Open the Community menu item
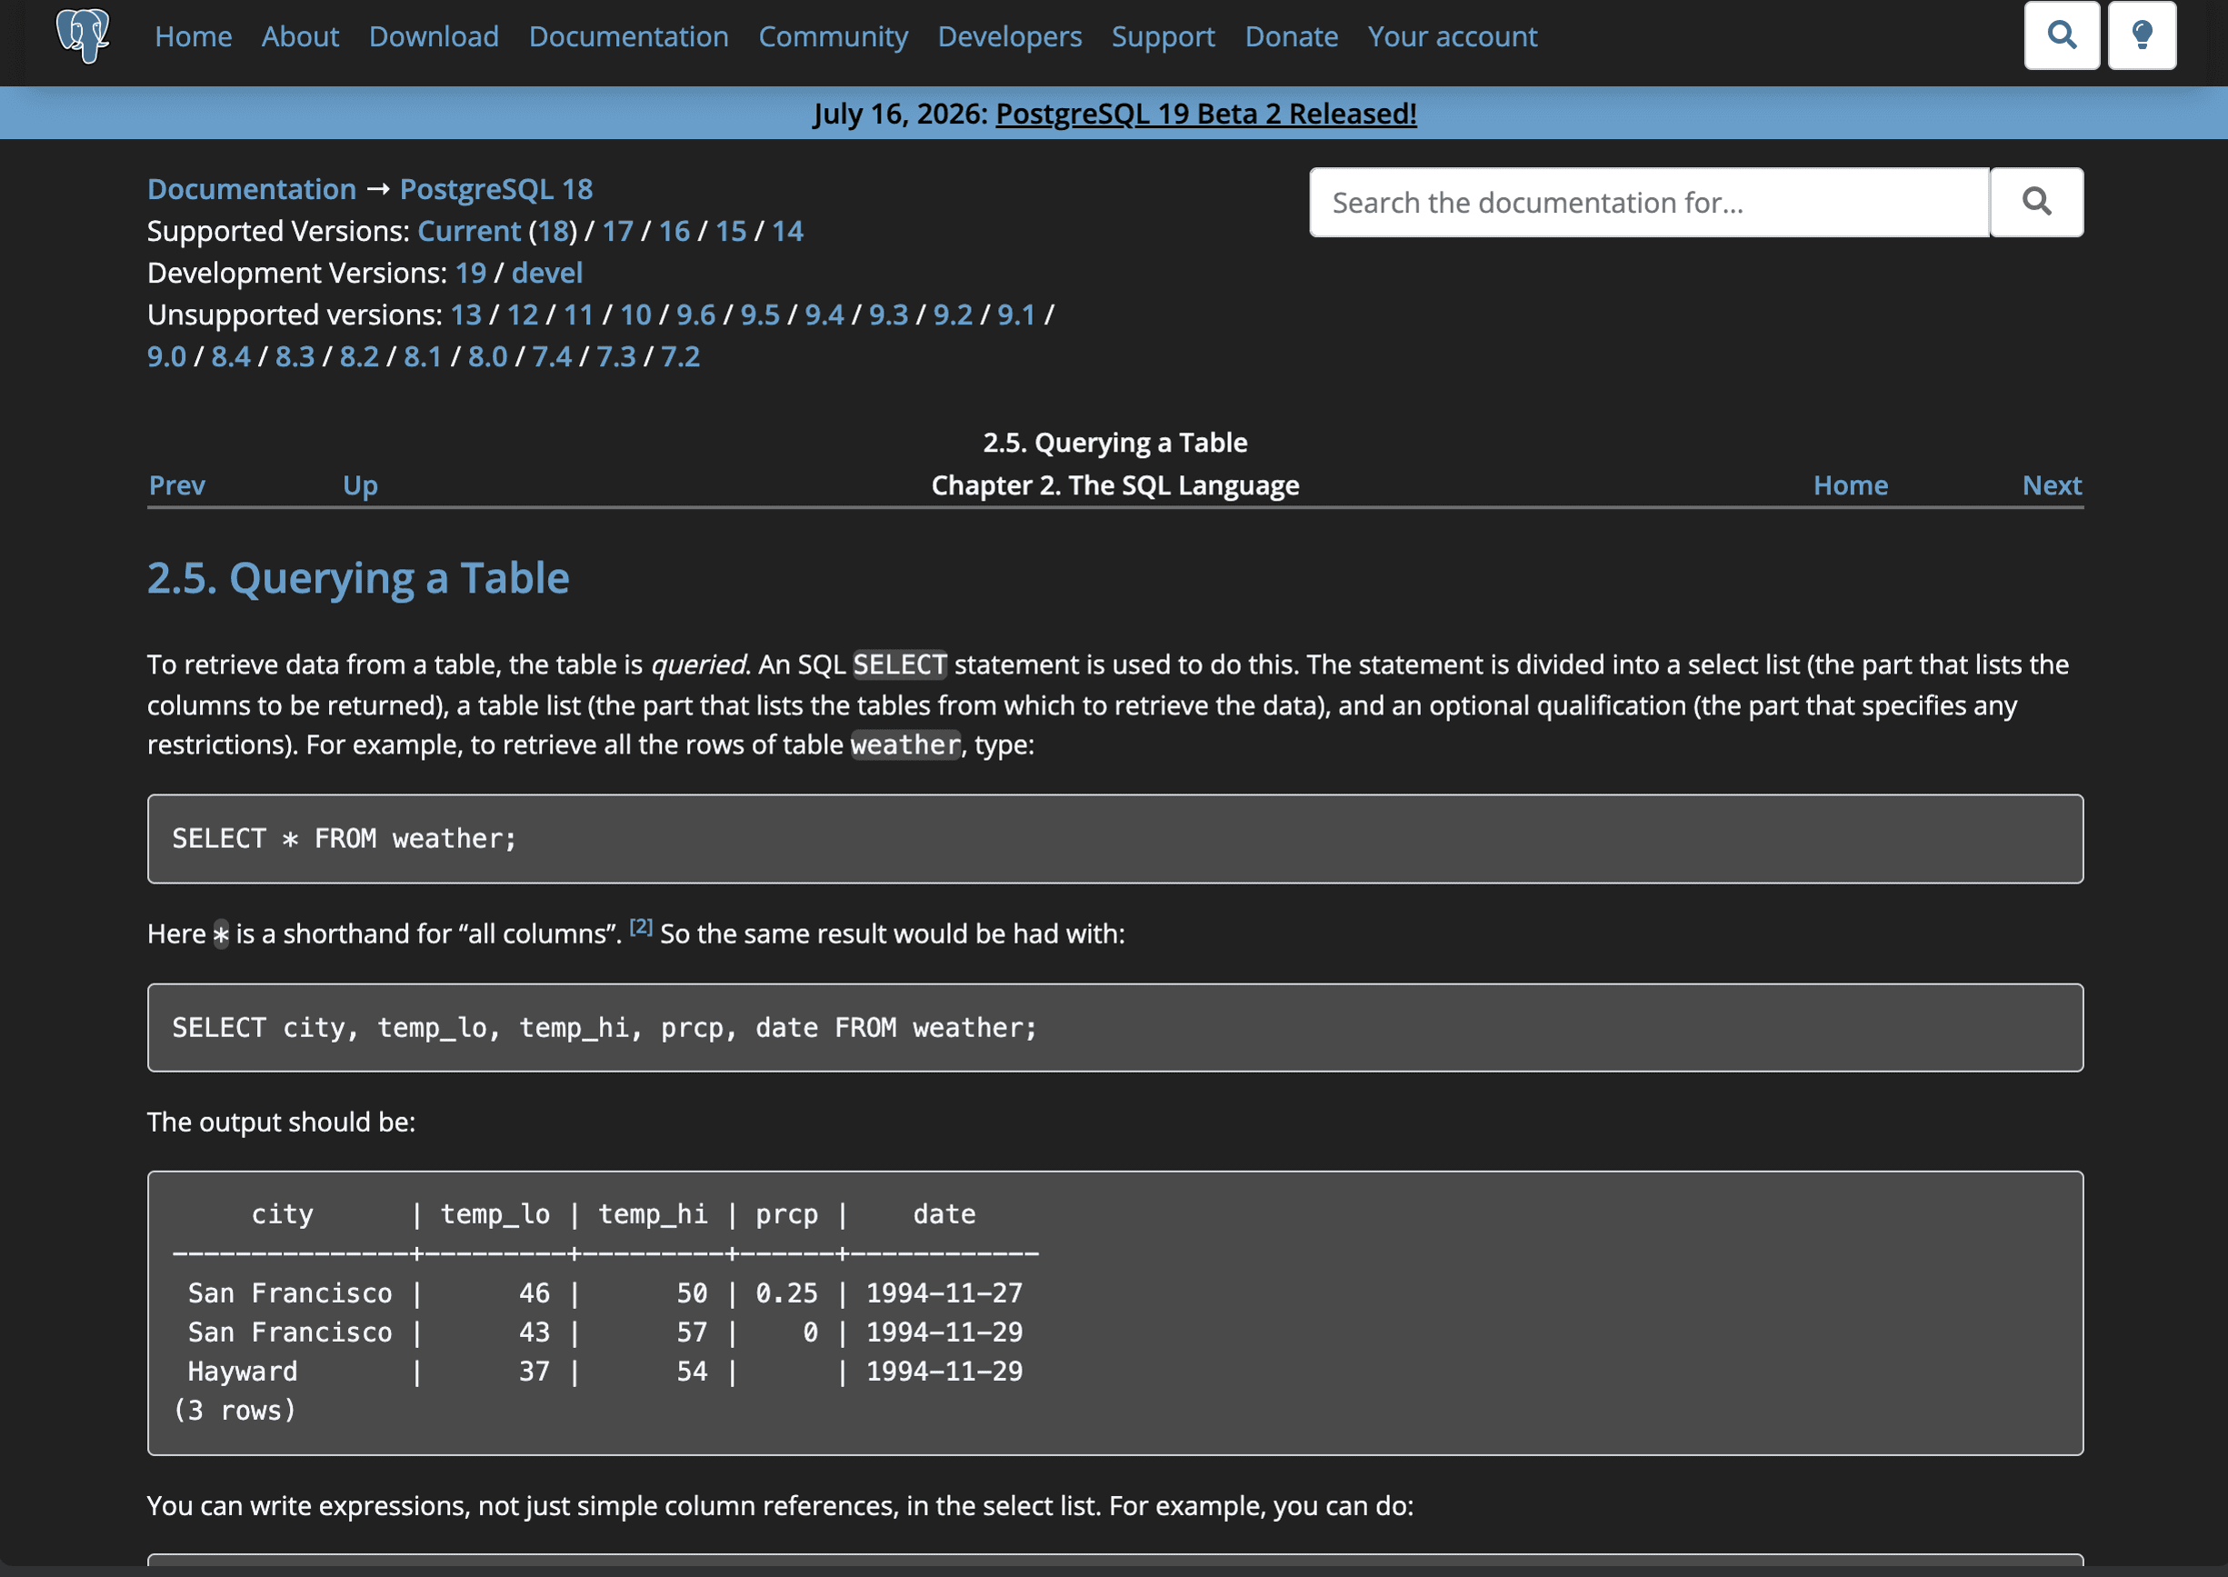2228x1577 pixels. click(x=833, y=37)
